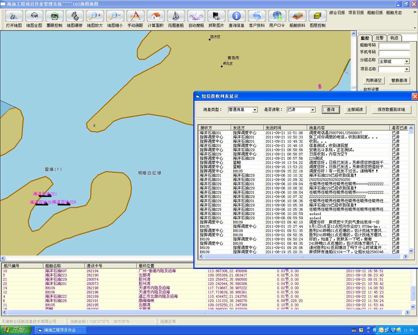
Task: Click the 地图放大 zoom in tool
Action: (x=95, y=16)
